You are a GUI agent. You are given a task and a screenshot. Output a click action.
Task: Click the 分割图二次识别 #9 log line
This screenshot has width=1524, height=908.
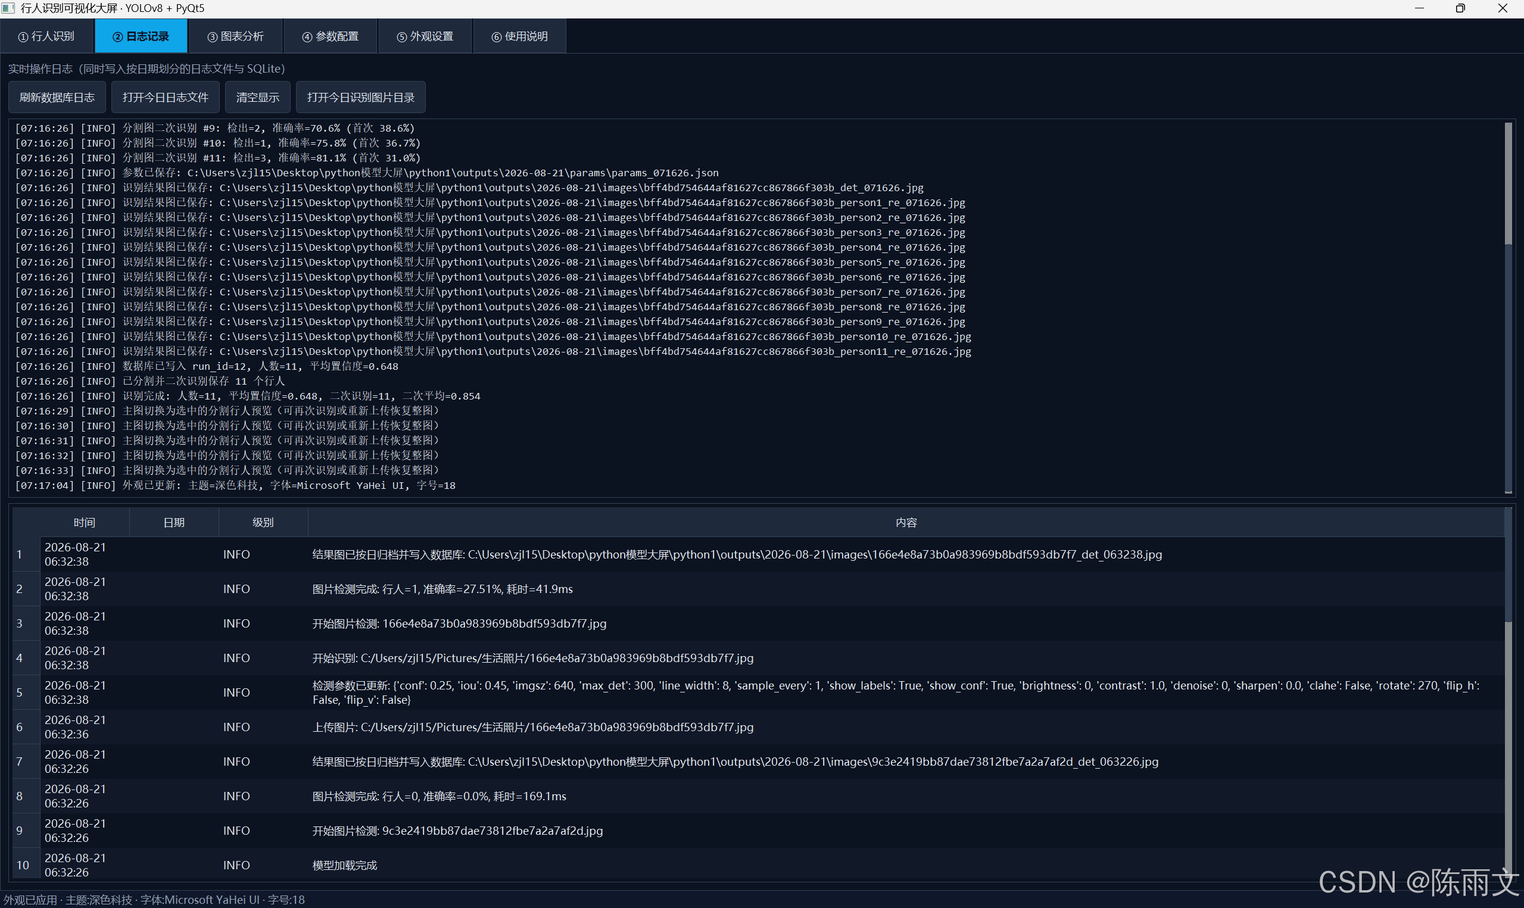pos(215,128)
